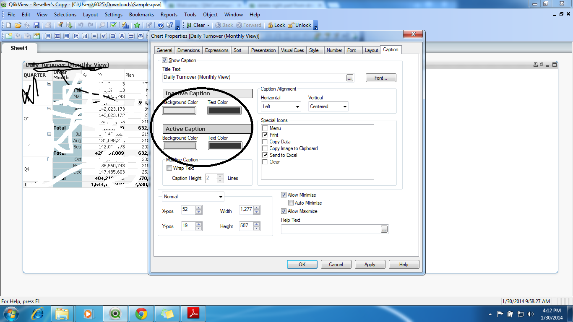The width and height of the screenshot is (573, 322).
Task: Open the Normal size state dropdown
Action: pyautogui.click(x=193, y=197)
